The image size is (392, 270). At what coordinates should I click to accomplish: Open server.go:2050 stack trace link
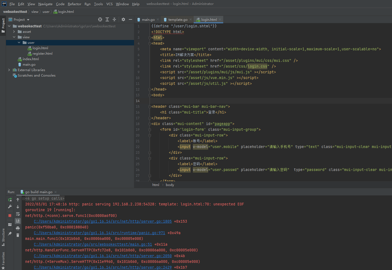(103, 256)
